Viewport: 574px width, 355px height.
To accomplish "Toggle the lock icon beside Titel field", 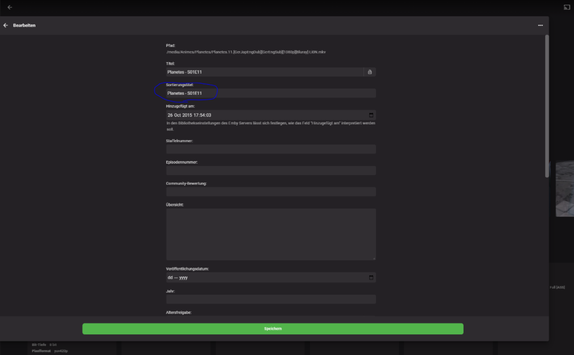I will coord(370,72).
